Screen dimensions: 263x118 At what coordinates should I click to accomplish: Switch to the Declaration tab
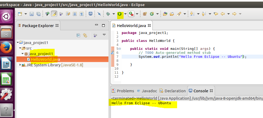(173, 91)
